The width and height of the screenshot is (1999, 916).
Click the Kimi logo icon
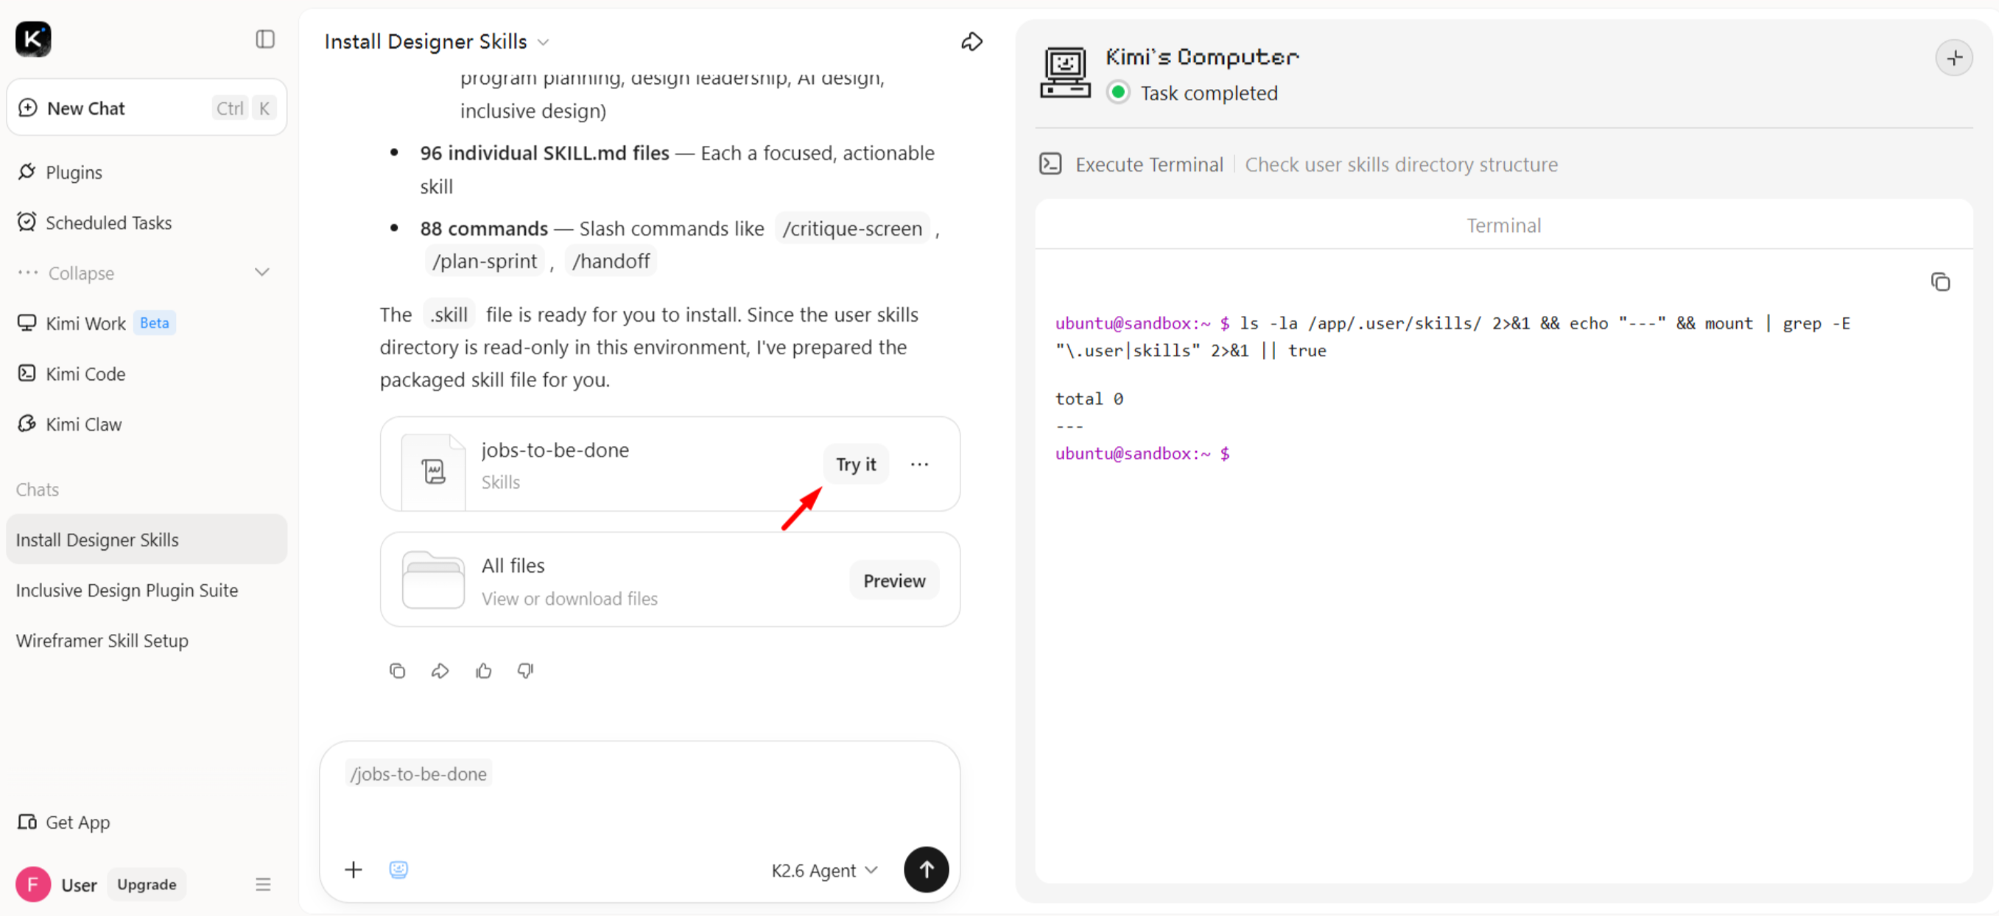coord(33,39)
